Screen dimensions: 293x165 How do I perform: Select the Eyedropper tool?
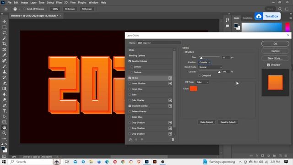pyautogui.click(x=4, y=55)
